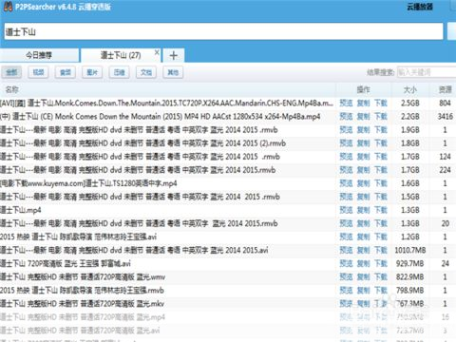Show all results with 全部 filter
This screenshot has width=456, height=342.
coord(11,72)
